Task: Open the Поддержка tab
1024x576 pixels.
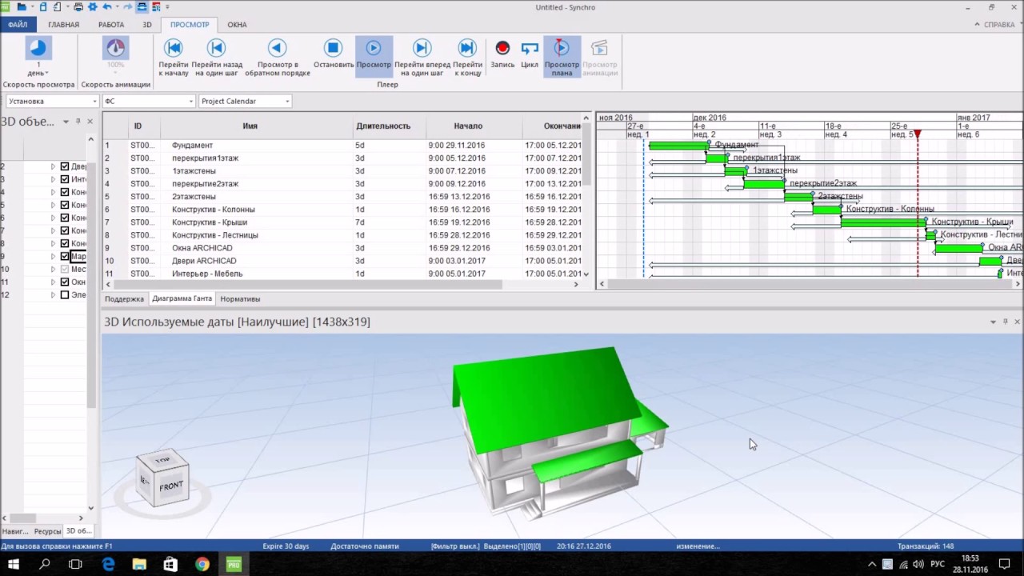Action: (x=124, y=298)
